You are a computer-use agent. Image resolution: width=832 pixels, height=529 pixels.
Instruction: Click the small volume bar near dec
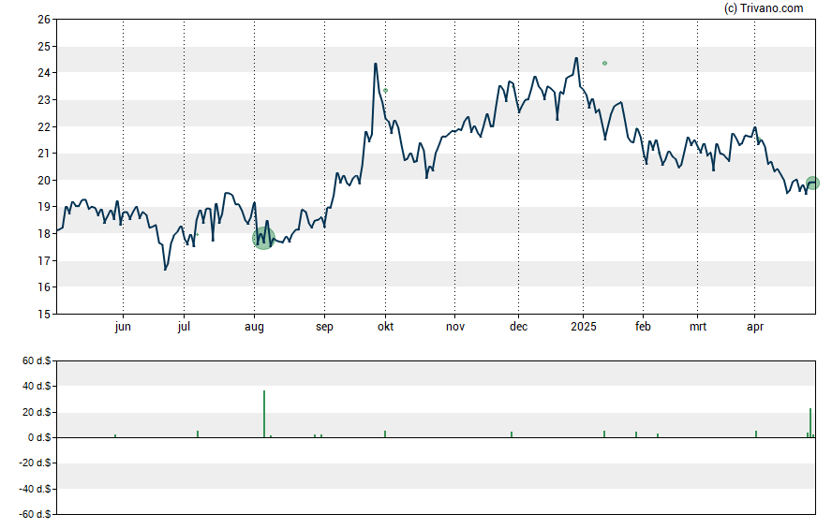(512, 434)
